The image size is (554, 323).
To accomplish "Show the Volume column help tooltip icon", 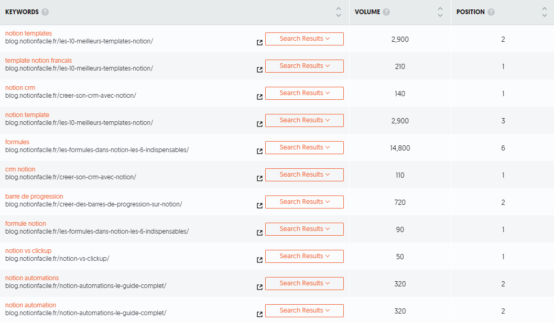I will click(386, 12).
